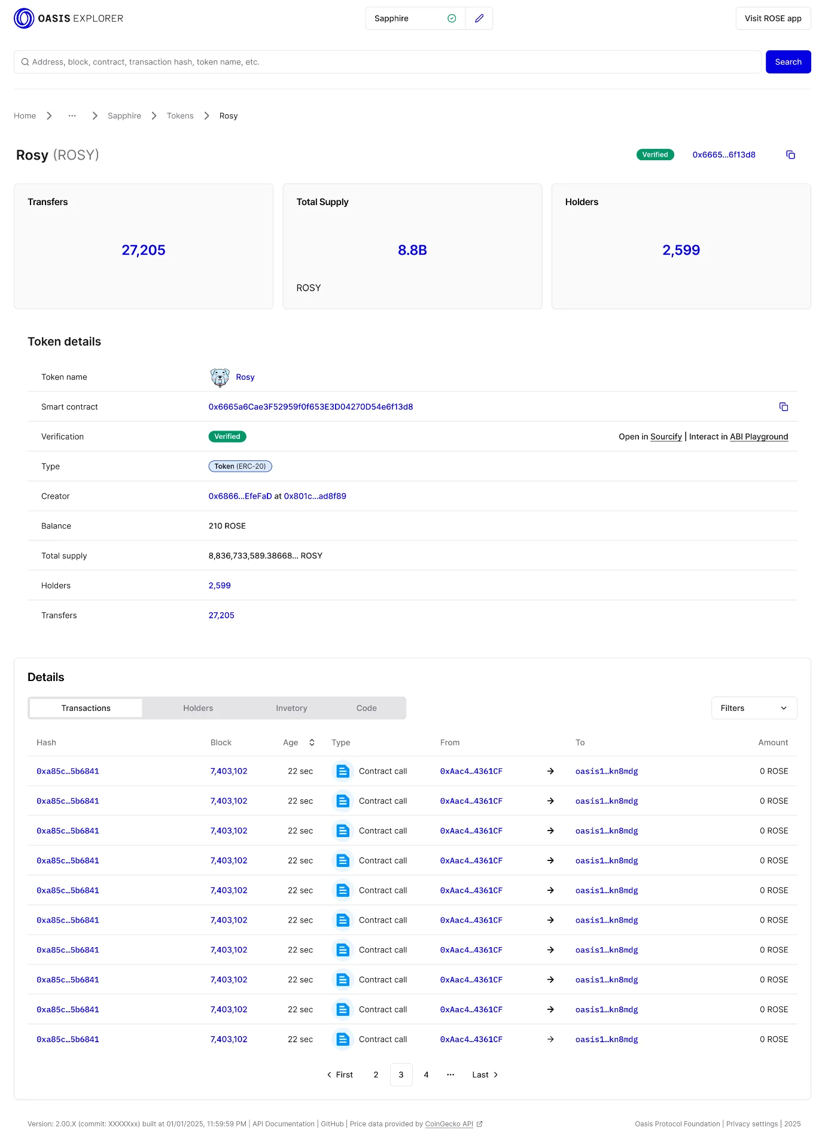Screen dimensions: 825x1148
Task: Switch to the Transactions tab
Action: (86, 709)
